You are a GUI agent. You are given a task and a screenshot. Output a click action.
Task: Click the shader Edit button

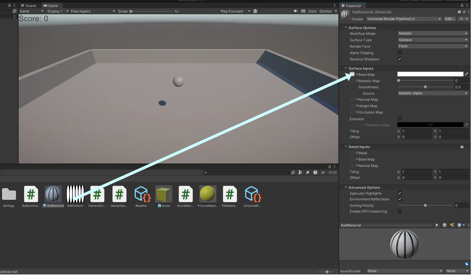click(449, 19)
